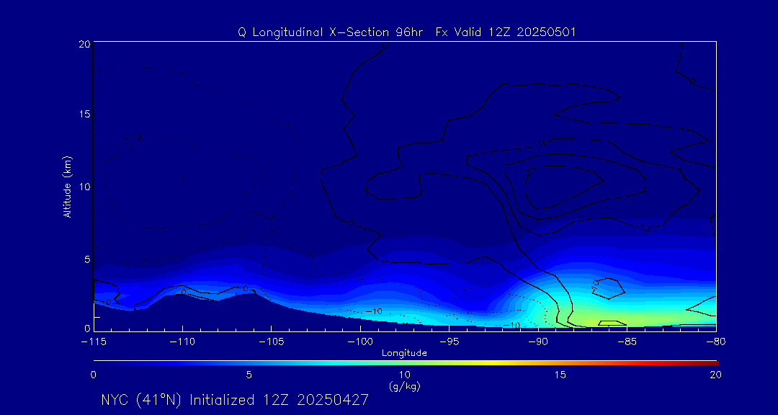Click the "Longitude" axis label

(x=404, y=354)
